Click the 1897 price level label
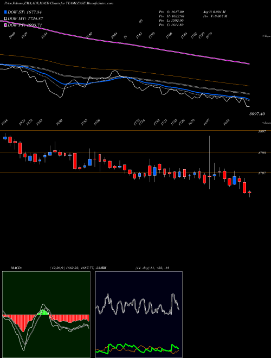 click(262, 132)
